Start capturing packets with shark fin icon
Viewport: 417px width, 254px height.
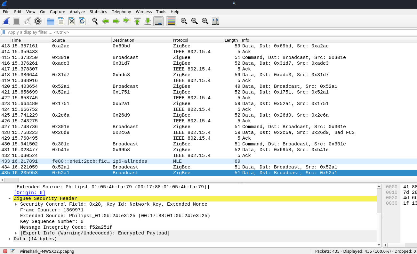pyautogui.click(x=6, y=21)
